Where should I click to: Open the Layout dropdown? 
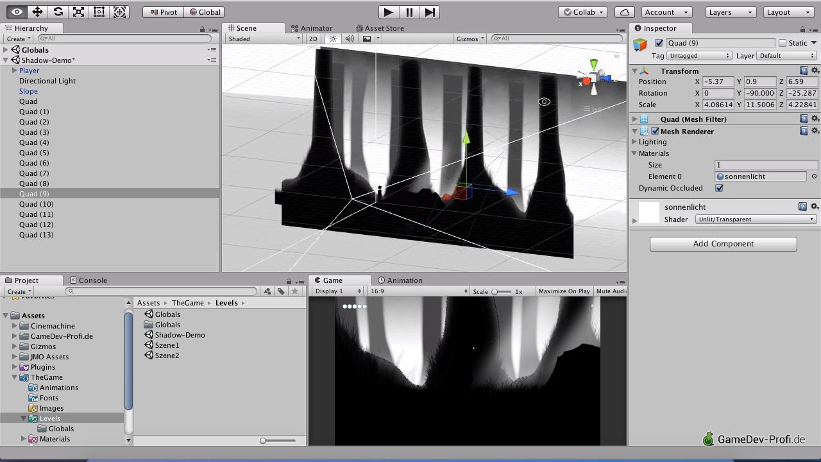click(788, 12)
